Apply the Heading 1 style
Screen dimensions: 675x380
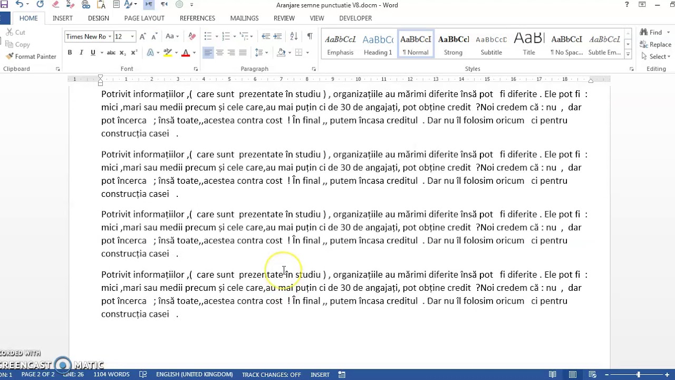click(x=378, y=45)
